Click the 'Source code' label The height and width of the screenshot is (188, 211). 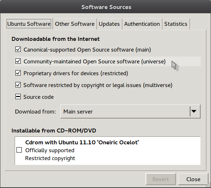pyautogui.click(x=39, y=97)
